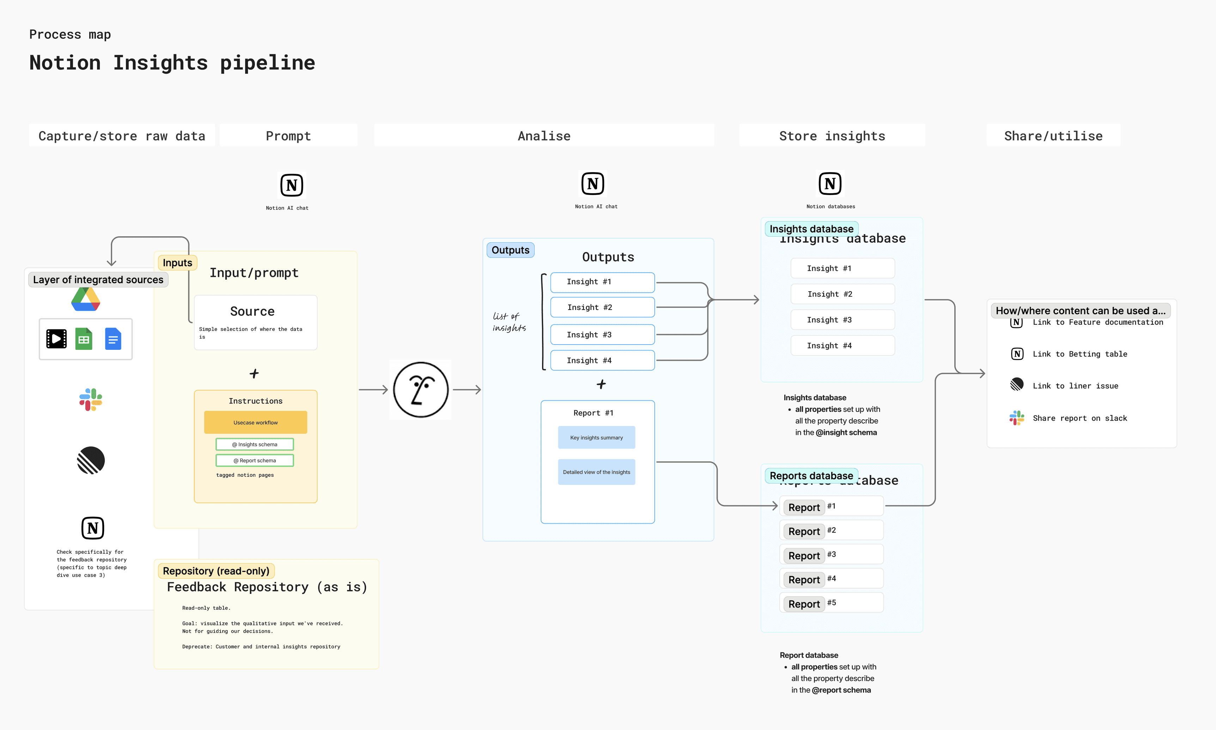Click the Slack logo in integrated sources
Image resolution: width=1216 pixels, height=730 pixels.
point(91,400)
